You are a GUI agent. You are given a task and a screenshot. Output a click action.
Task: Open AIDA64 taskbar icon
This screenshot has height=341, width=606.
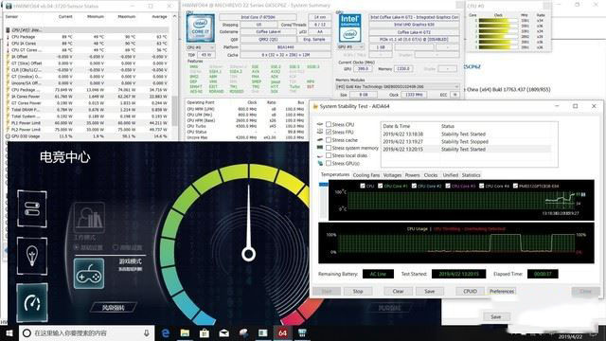(282, 332)
